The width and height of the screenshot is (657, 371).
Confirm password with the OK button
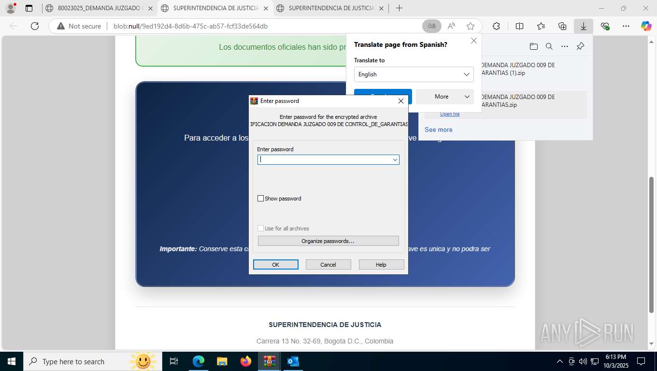pos(276,265)
